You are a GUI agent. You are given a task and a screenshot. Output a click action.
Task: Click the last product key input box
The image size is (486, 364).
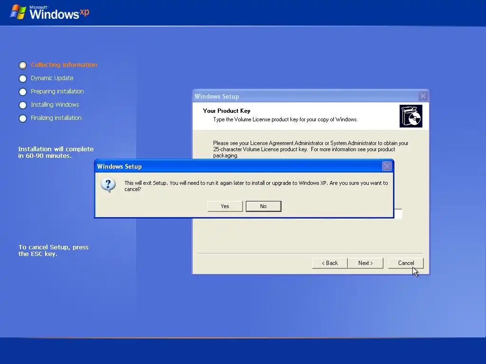(x=398, y=214)
